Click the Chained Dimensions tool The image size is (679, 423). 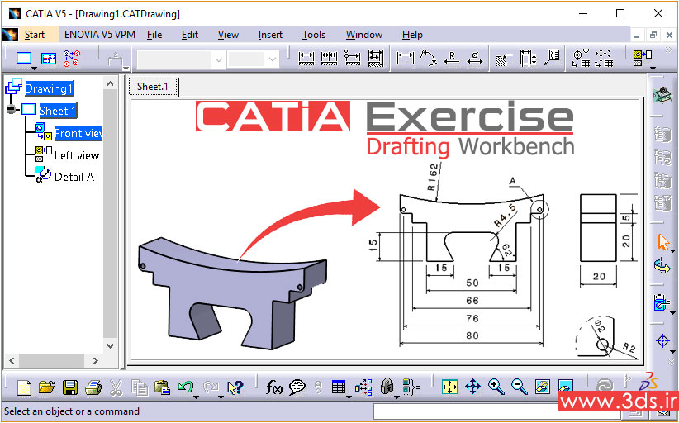pyautogui.click(x=329, y=59)
